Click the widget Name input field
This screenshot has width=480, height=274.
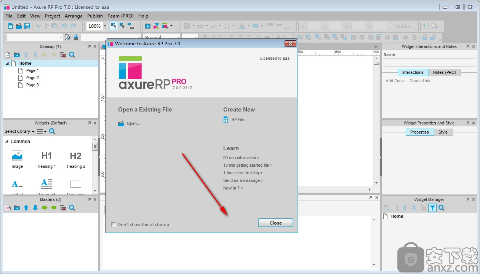pyautogui.click(x=429, y=62)
